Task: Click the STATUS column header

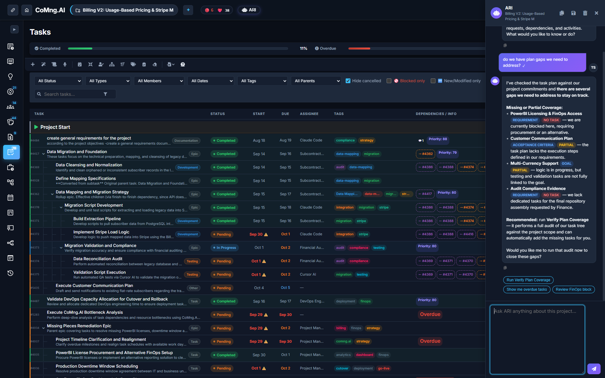Action: [217, 114]
